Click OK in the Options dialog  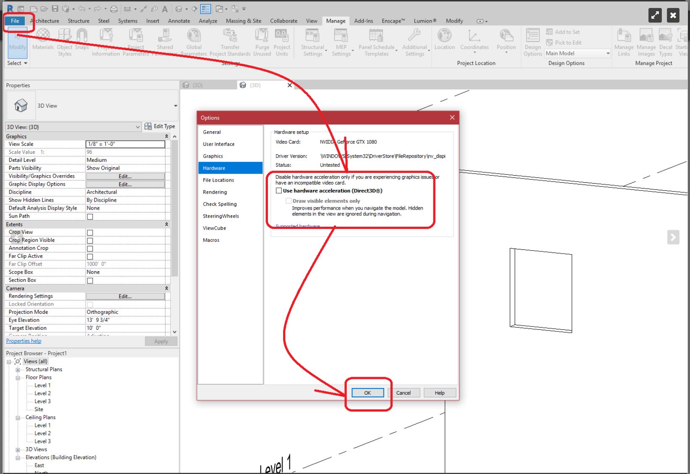tap(367, 393)
